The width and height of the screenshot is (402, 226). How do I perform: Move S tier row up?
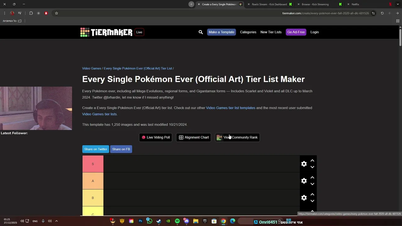312,160
